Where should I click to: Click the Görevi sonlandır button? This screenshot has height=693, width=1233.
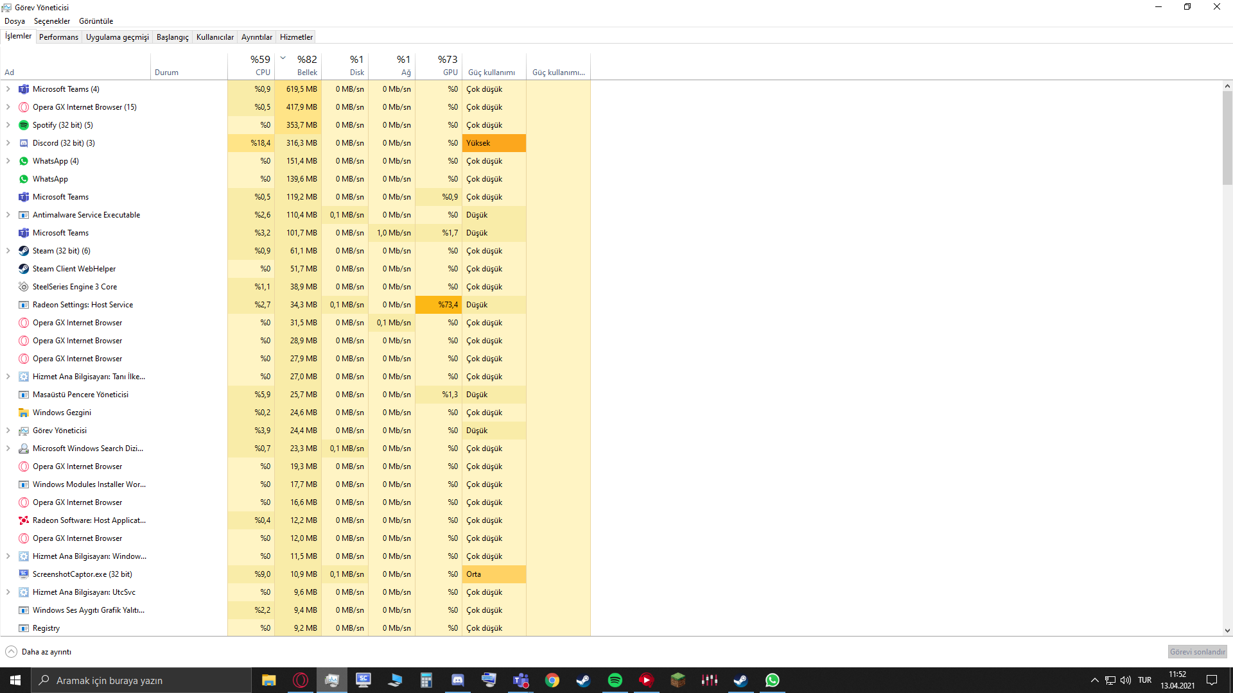pyautogui.click(x=1197, y=651)
